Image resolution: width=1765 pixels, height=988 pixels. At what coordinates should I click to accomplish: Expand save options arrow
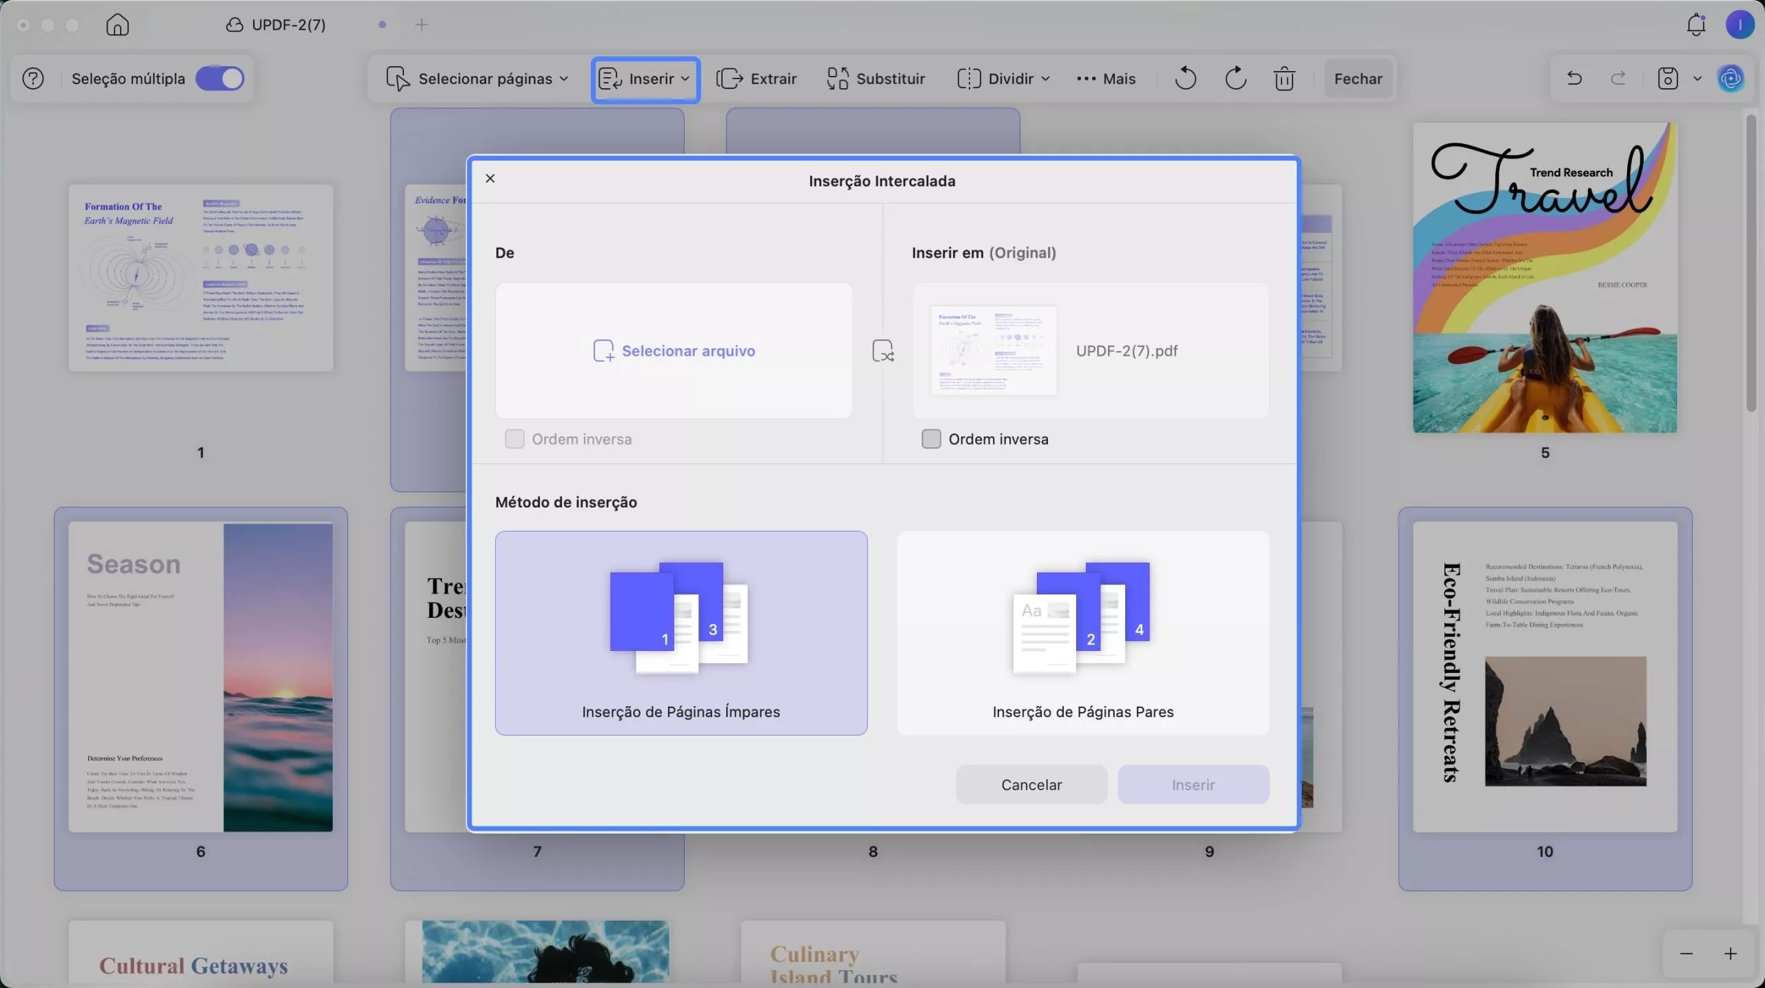[x=1697, y=79]
